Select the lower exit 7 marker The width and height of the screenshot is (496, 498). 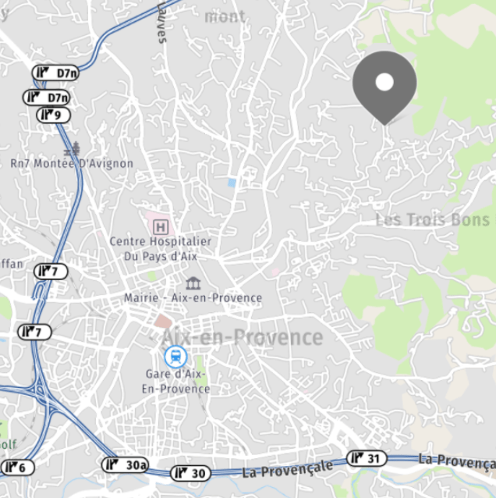click(x=34, y=333)
